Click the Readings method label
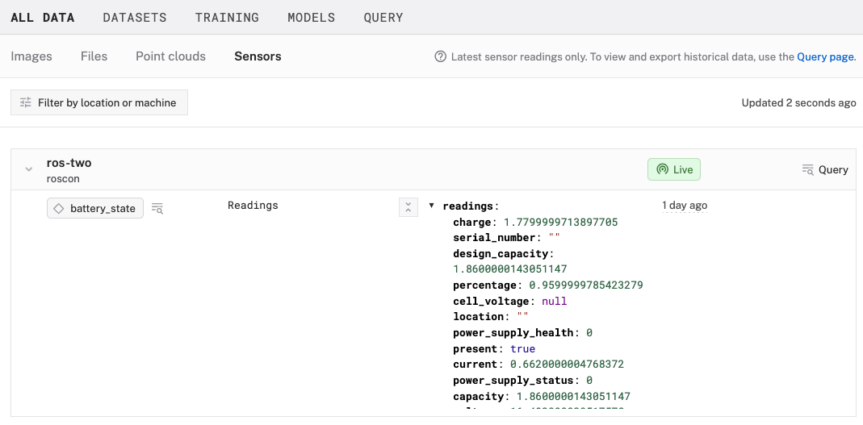863x425 pixels. coord(253,205)
